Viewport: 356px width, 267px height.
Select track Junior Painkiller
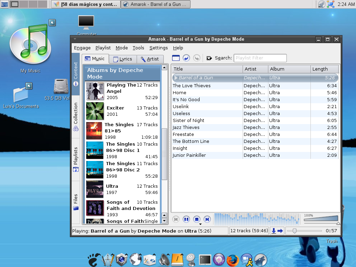[x=255, y=155]
